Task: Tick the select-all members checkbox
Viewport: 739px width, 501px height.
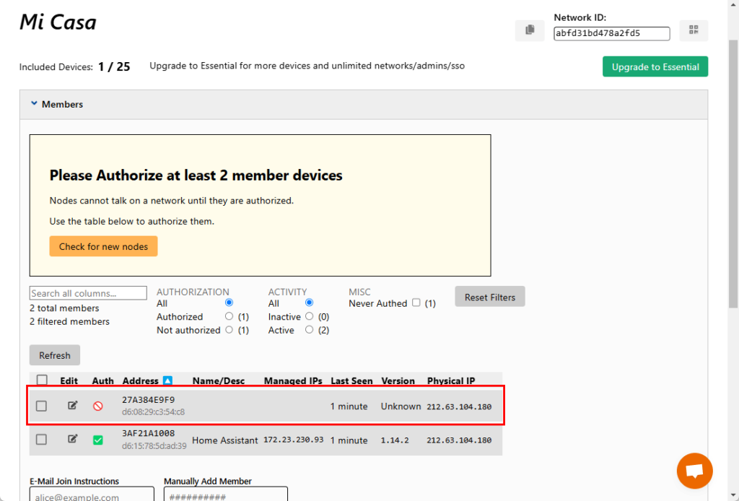Action: [42, 380]
